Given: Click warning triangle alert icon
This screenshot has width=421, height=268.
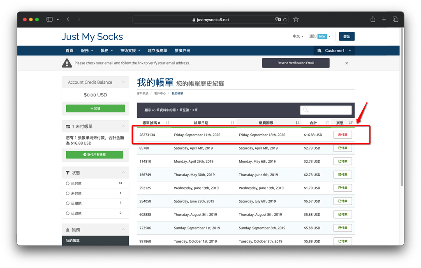Looking at the screenshot, I should click(67, 63).
